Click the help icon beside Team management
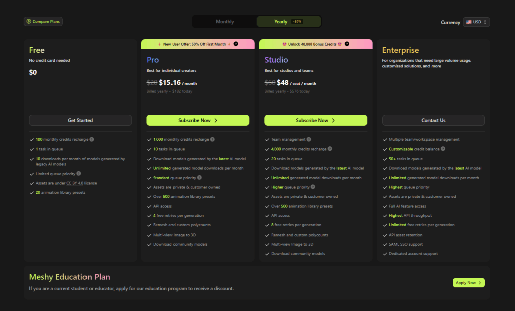515x311 pixels. point(308,139)
